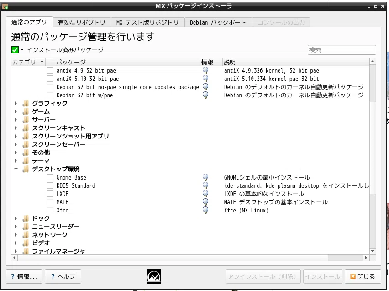Enable the LXDE checkbox
The width and height of the screenshot is (389, 291).
(x=50, y=194)
